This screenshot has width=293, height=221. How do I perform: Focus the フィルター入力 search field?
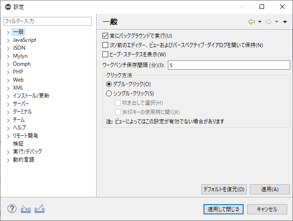48,21
